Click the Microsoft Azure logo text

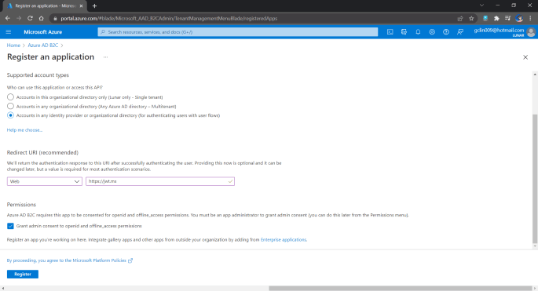[x=43, y=32]
